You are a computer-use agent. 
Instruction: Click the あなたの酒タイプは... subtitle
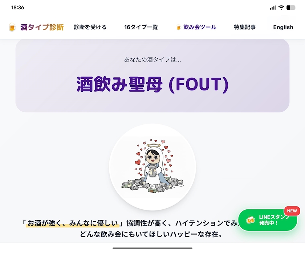coord(152,60)
